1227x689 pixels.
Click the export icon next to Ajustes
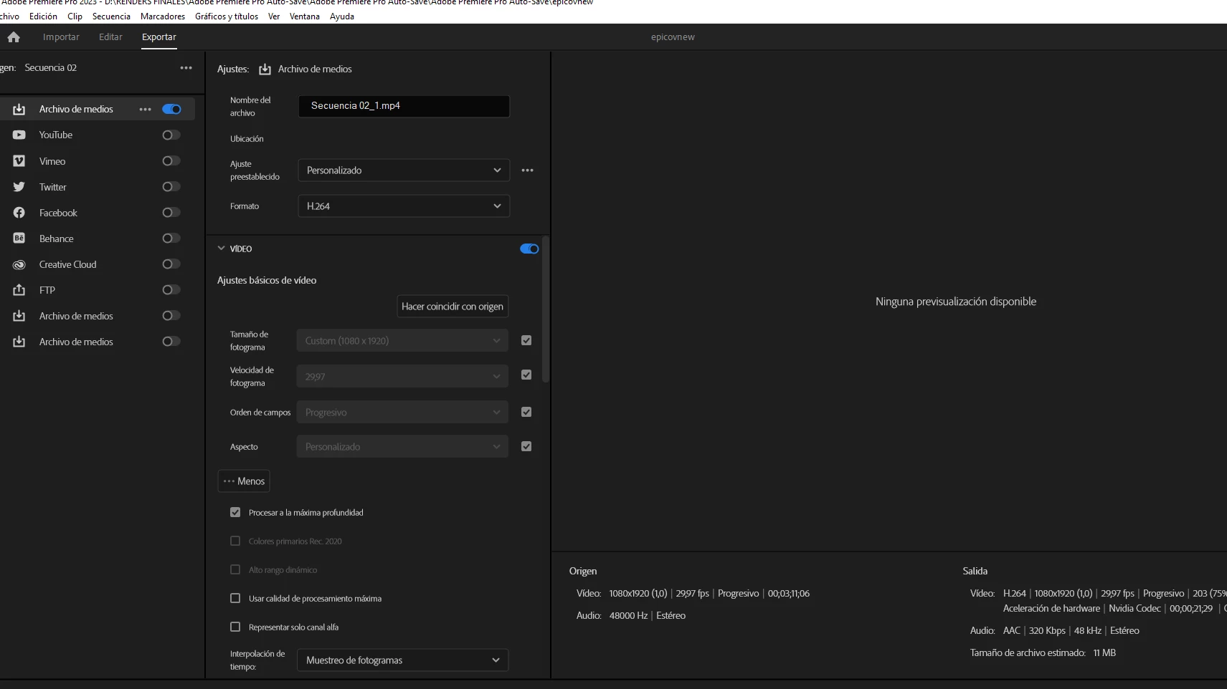click(x=265, y=69)
